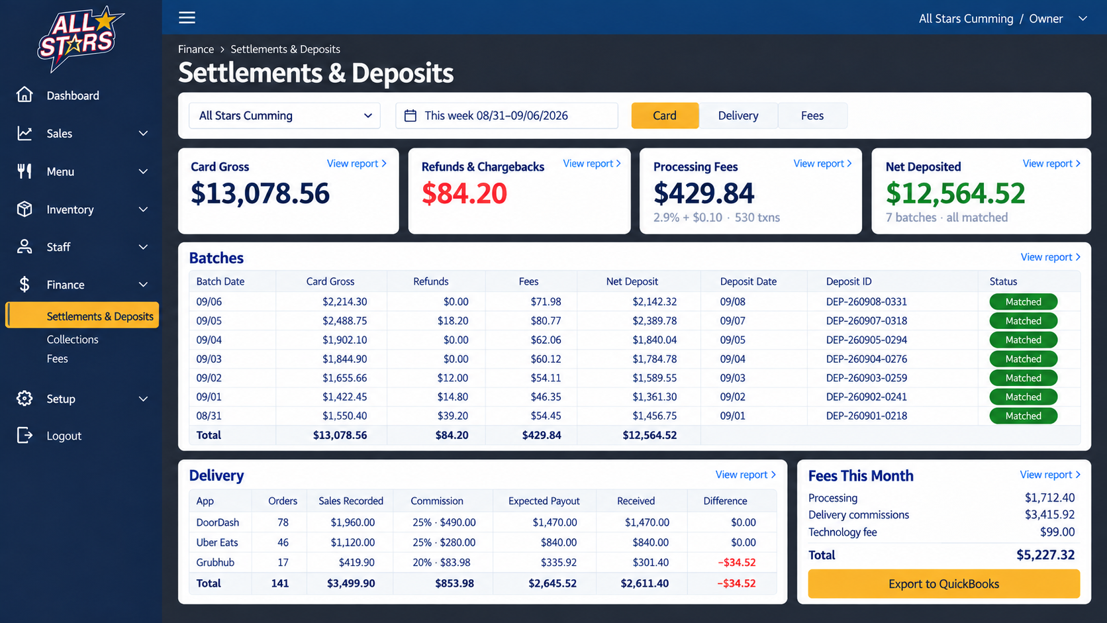Switch to the Delivery tab
This screenshot has height=623, width=1107.
click(x=738, y=115)
